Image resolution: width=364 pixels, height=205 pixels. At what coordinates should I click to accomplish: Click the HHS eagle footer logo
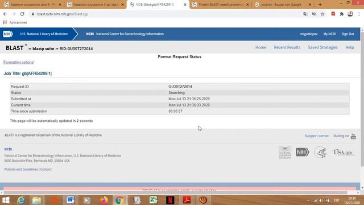(320, 152)
